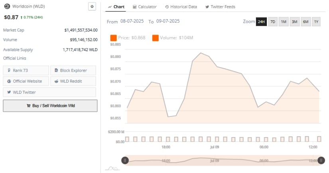Visit the Official Website link

pos(26,81)
